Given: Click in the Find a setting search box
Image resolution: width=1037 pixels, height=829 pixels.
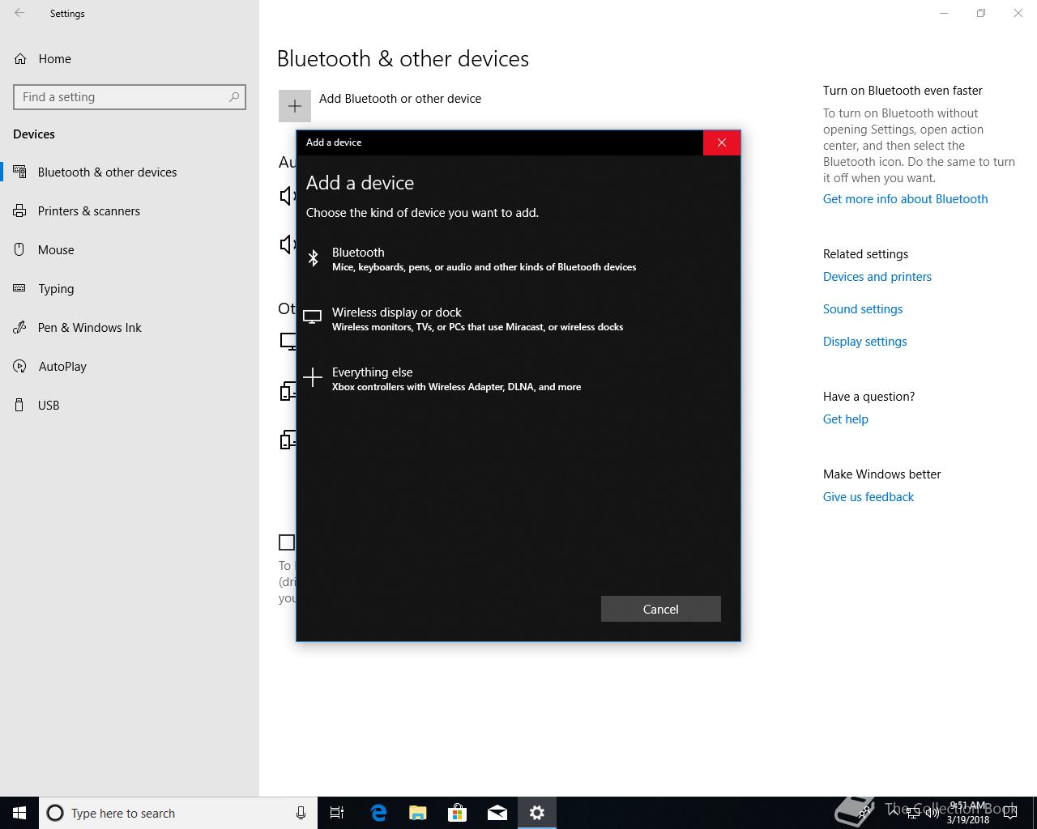Looking at the screenshot, I should click(122, 97).
